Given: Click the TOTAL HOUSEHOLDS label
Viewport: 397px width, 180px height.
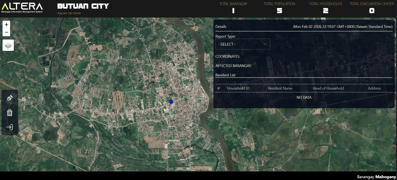Looking at the screenshot, I should (326, 4).
